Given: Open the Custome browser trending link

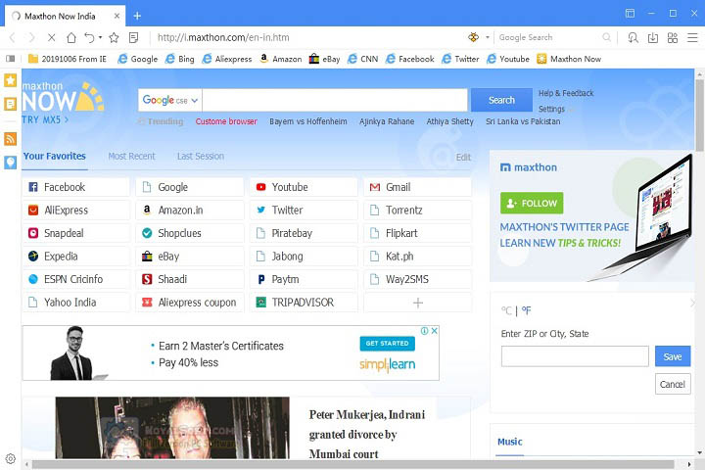Looking at the screenshot, I should pyautogui.click(x=226, y=121).
